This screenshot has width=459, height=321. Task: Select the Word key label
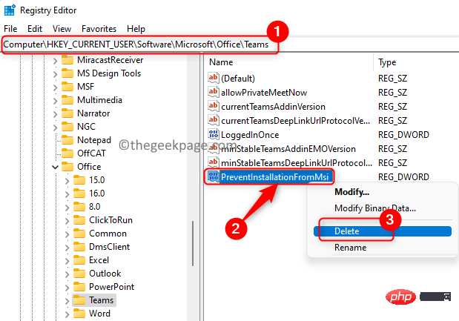(99, 314)
